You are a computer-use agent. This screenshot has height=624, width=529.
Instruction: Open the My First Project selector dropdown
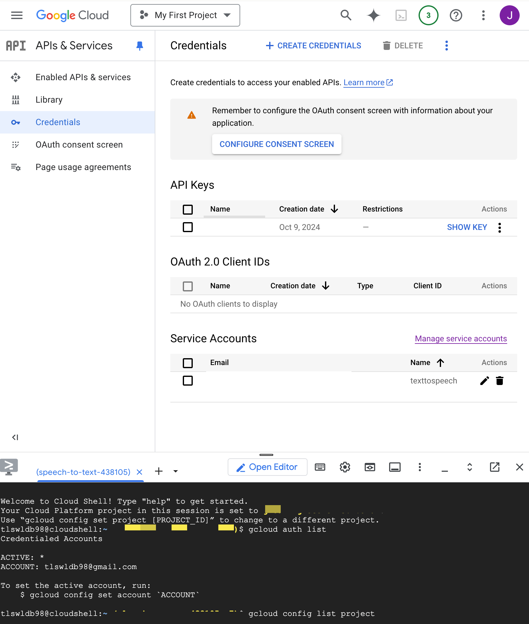coord(185,15)
